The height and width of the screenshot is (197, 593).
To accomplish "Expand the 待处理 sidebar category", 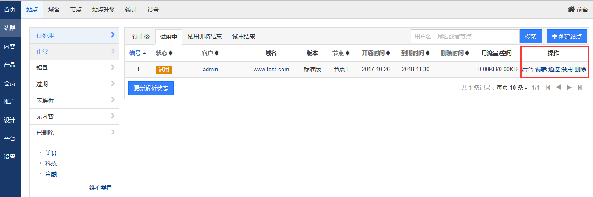I will tap(74, 35).
